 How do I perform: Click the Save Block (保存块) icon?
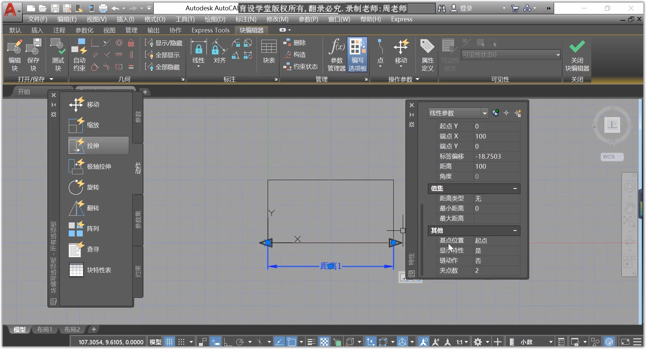(33, 55)
